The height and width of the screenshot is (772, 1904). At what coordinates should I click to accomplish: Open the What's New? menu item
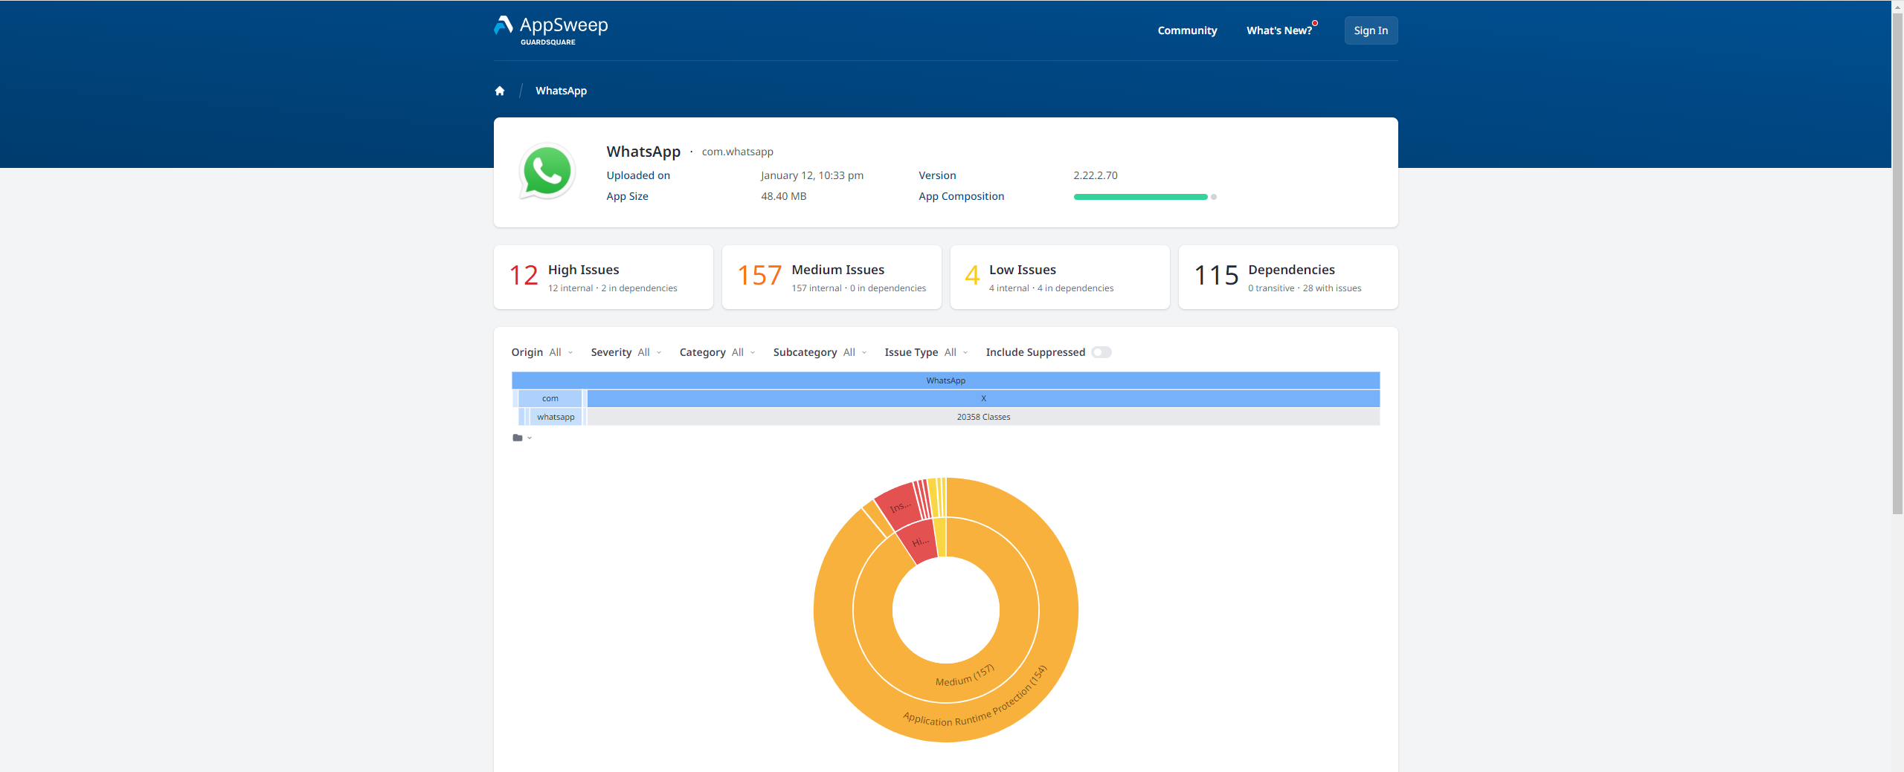pos(1279,30)
